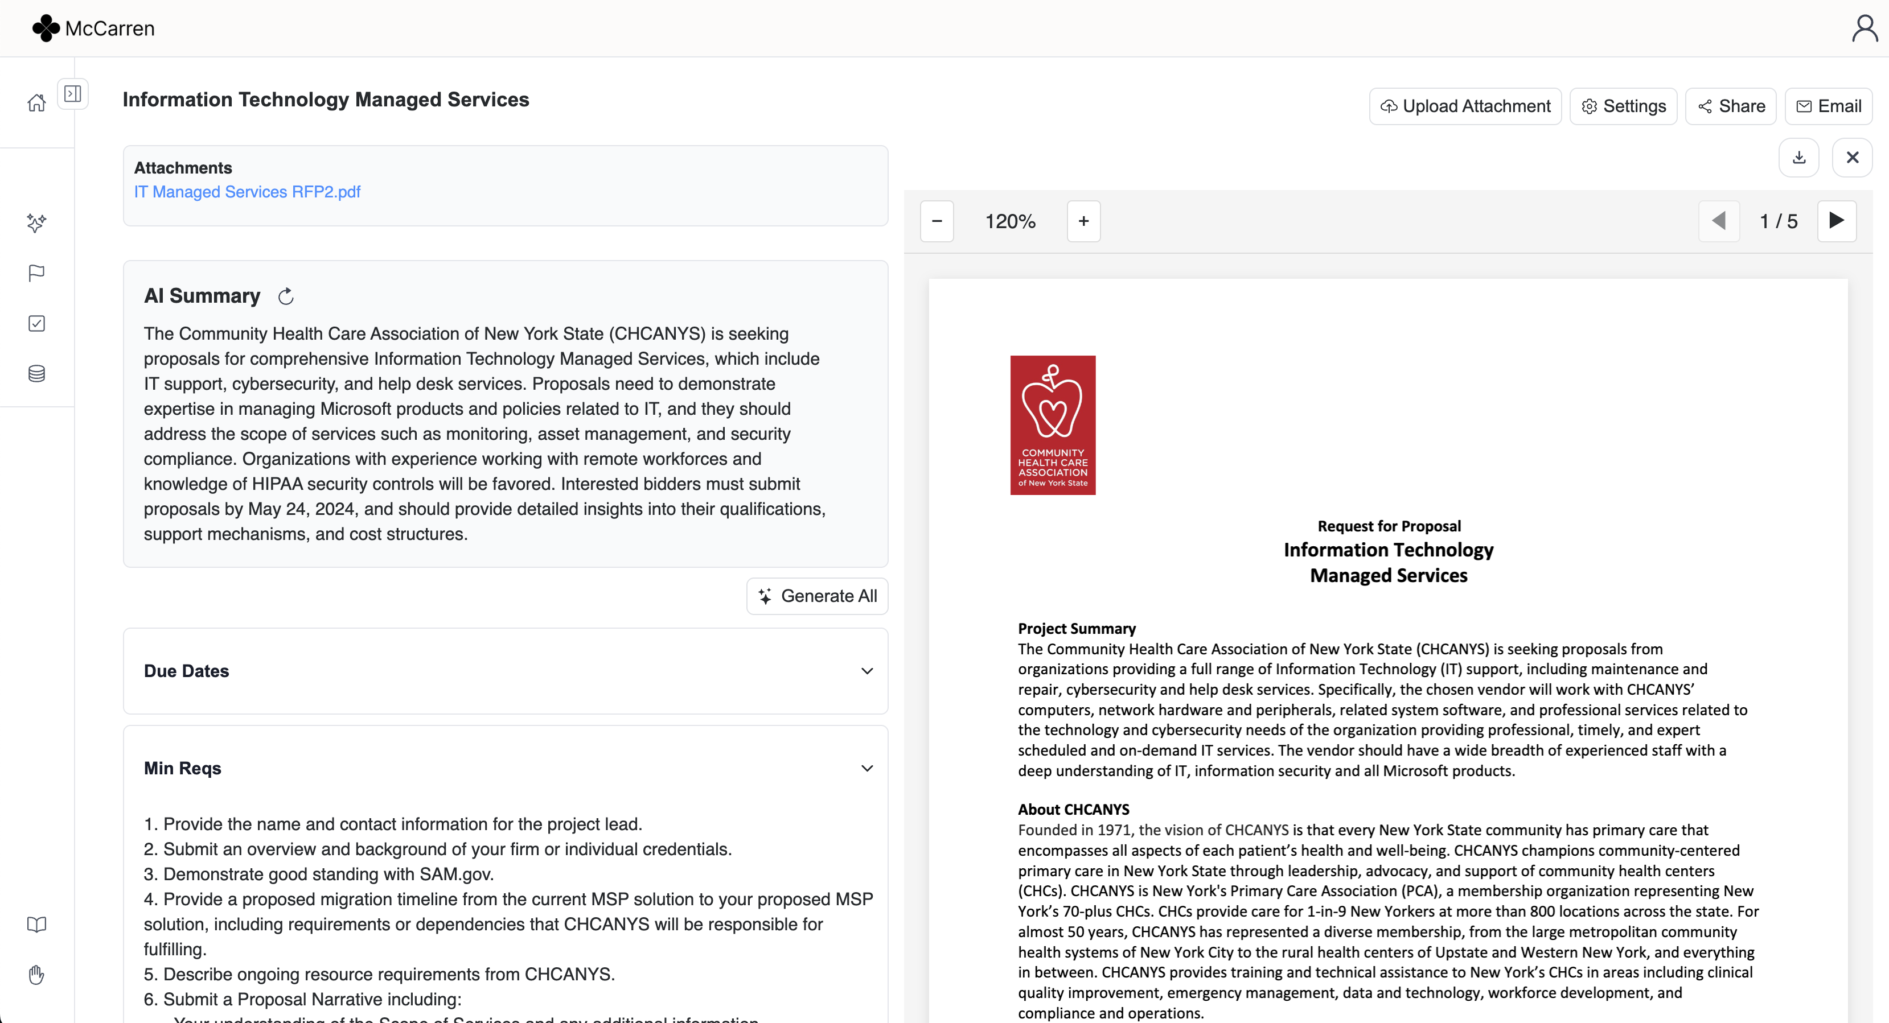Go to next PDF page

click(x=1837, y=221)
